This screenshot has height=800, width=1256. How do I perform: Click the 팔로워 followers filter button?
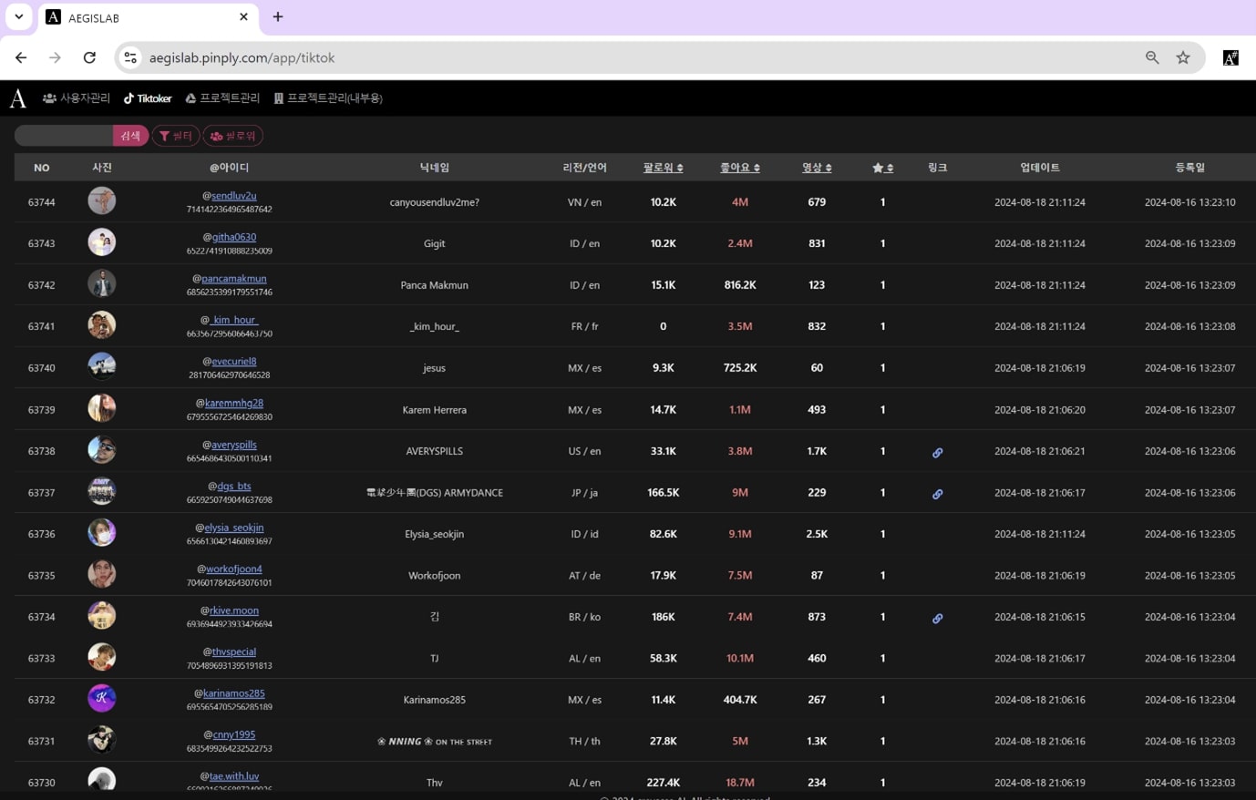[x=233, y=136]
